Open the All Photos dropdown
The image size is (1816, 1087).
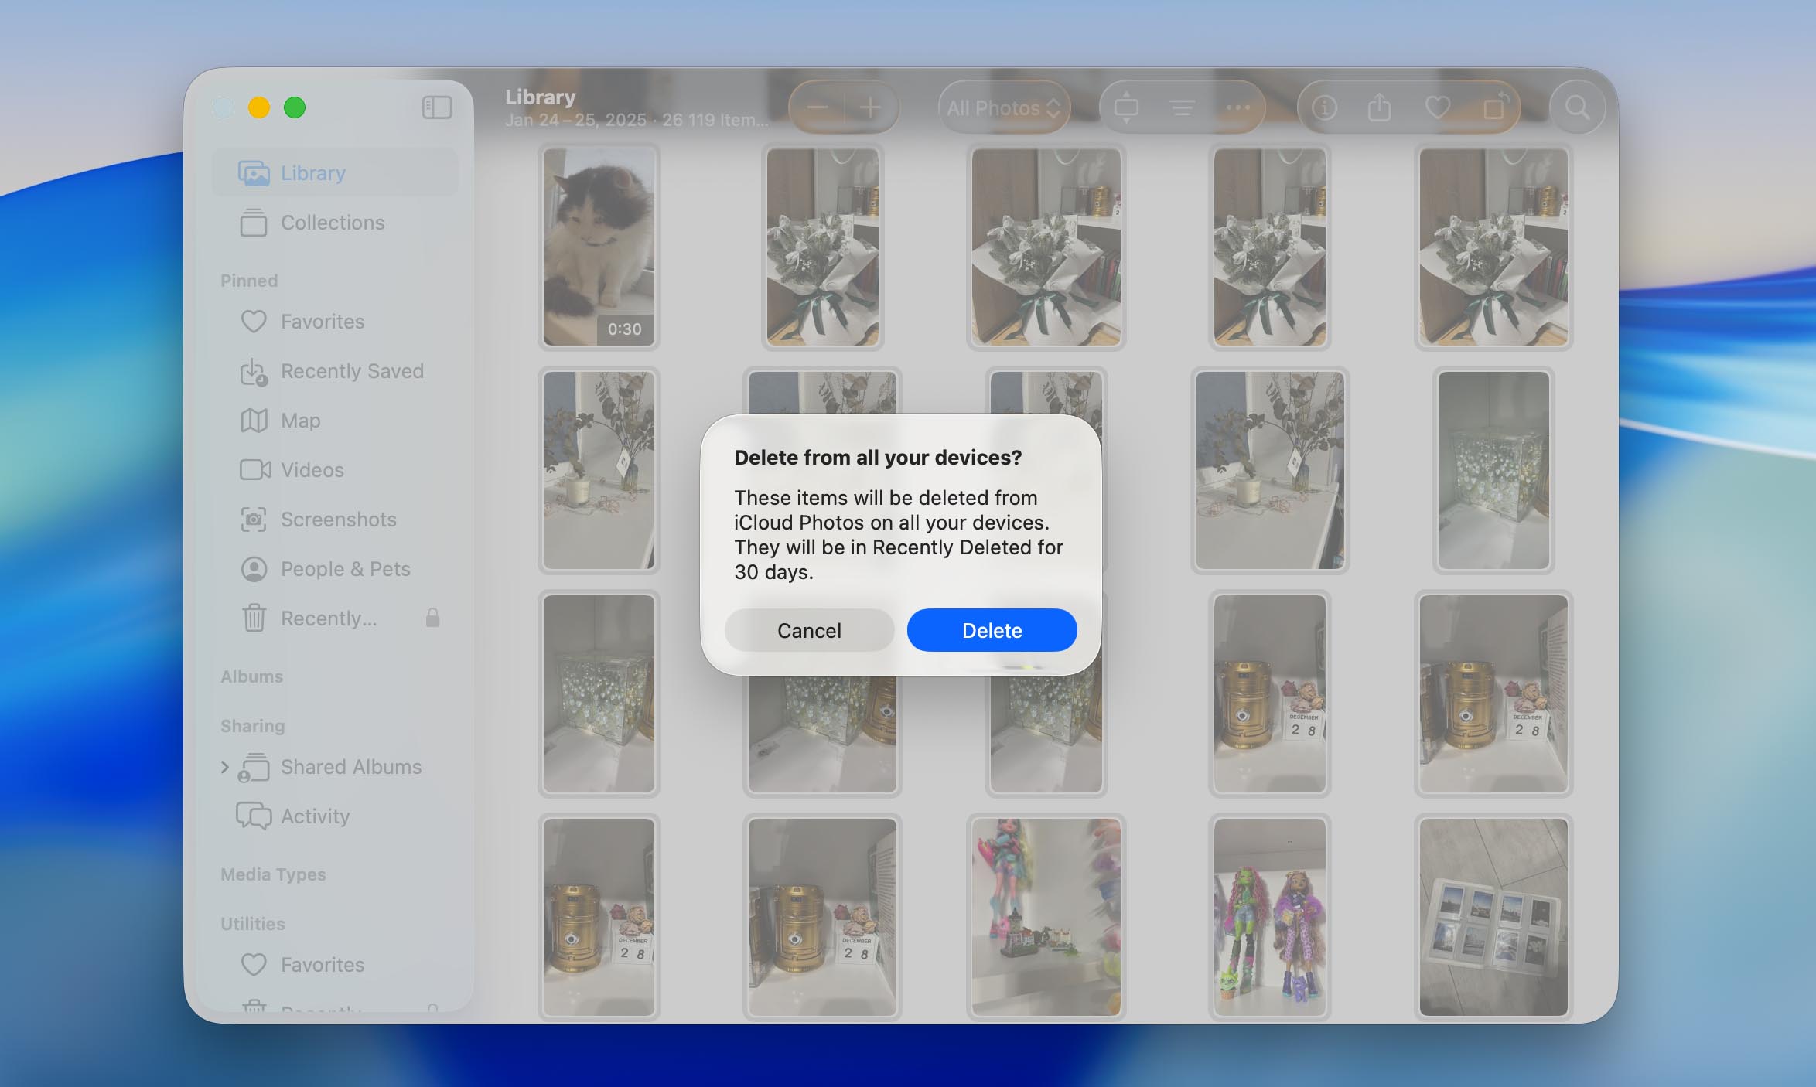1004,107
